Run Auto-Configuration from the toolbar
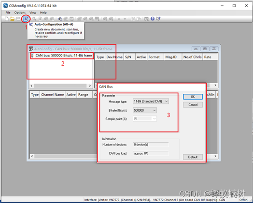The height and width of the screenshot is (203, 253). 26,19
